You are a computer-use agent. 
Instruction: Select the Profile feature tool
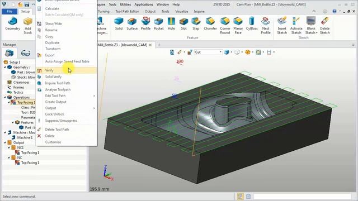point(145,24)
